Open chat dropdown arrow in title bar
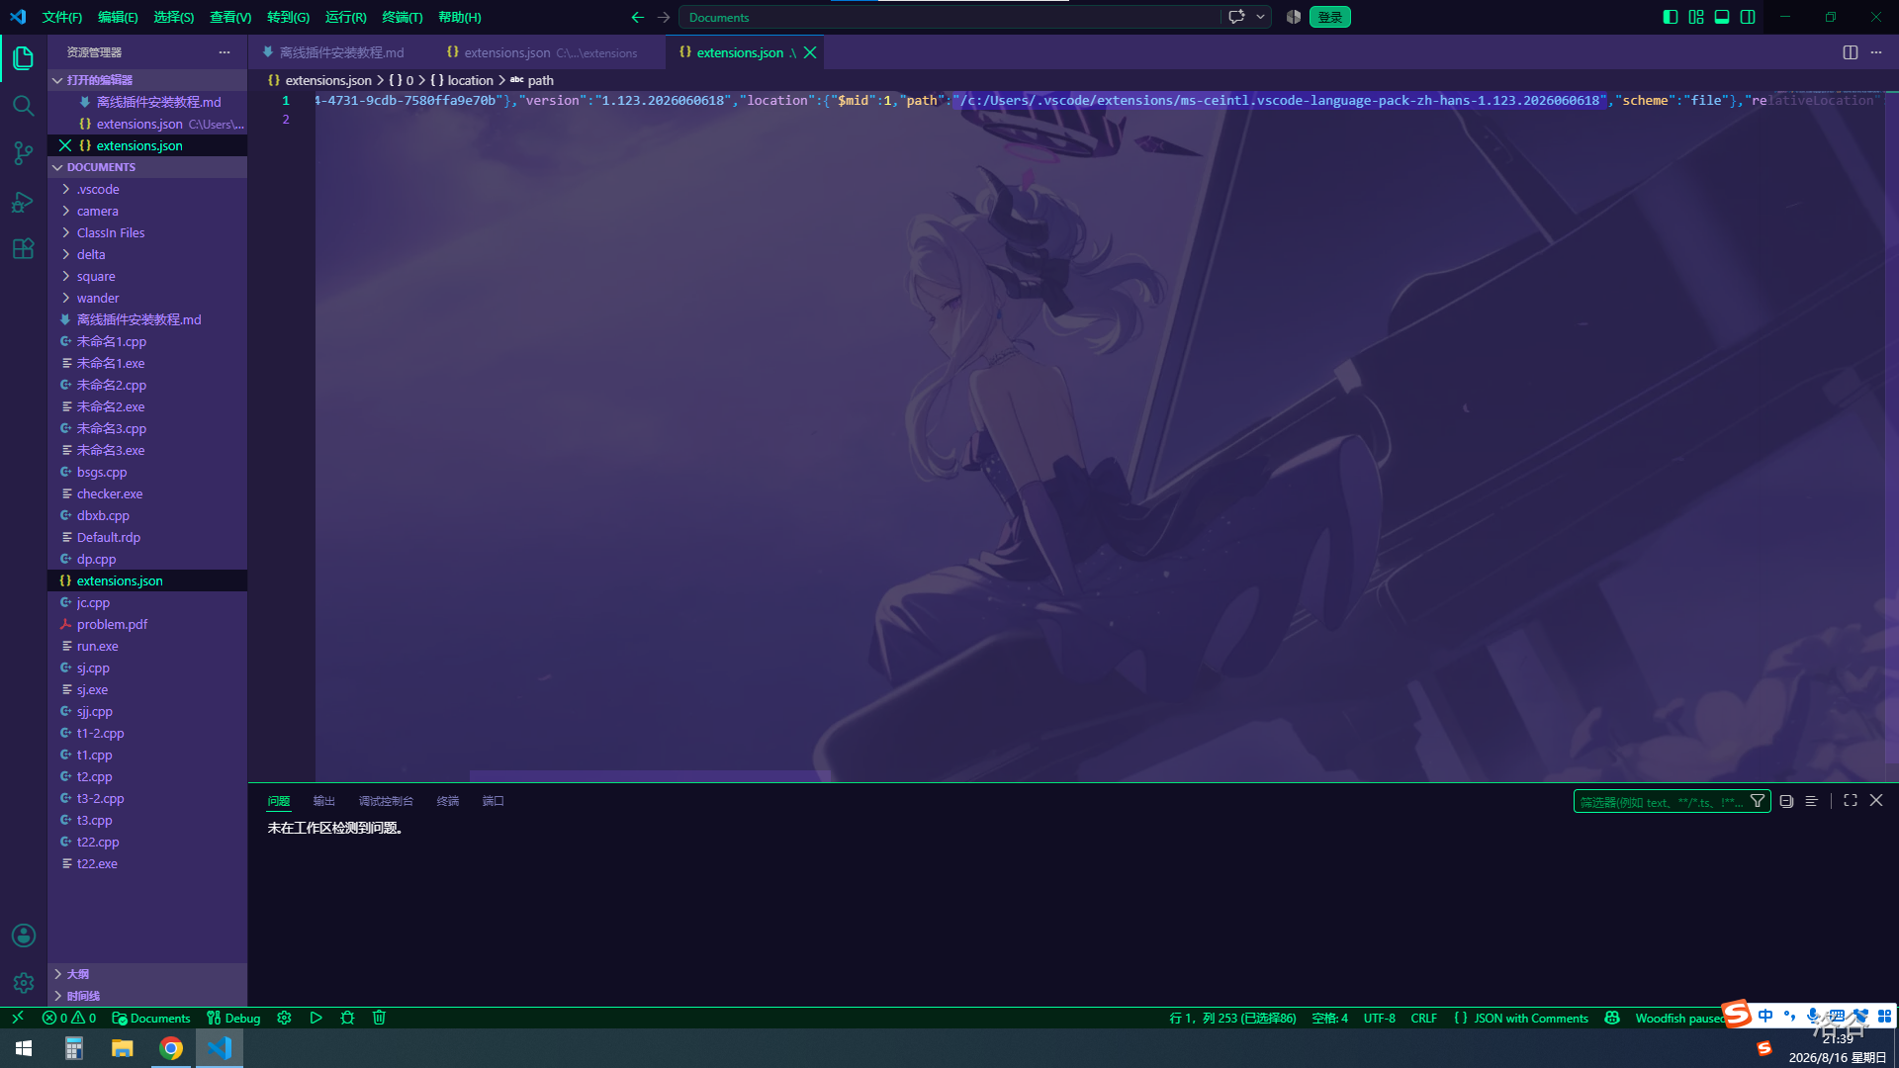 coord(1260,17)
